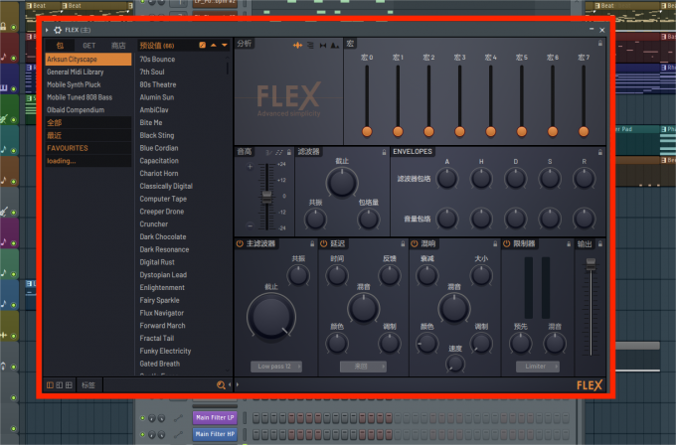Open the Limiter type dropdown
Viewport: 676px width, 445px height.
(538, 367)
